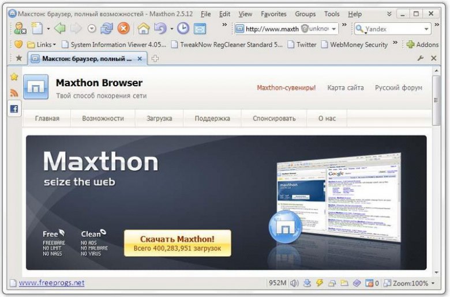Toggle sound mute in status bar
This screenshot has width=450, height=297.
click(294, 283)
